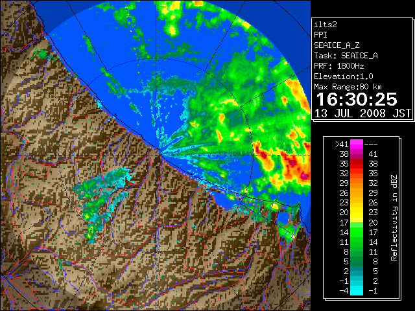This screenshot has width=415, height=311.
Task: Click the 16:30:25 timestamp
Action: [x=357, y=99]
